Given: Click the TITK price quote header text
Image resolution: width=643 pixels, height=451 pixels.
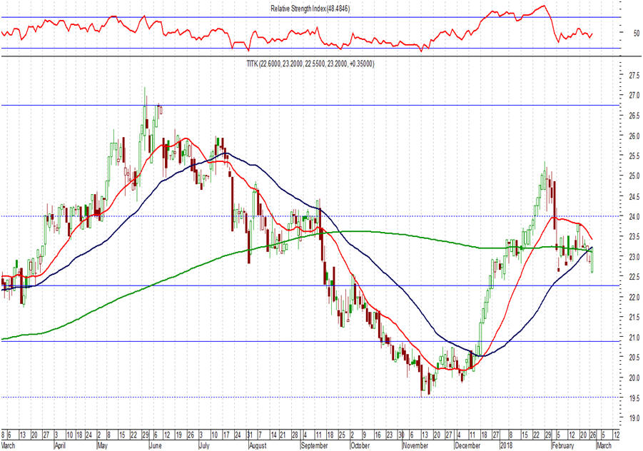Looking at the screenshot, I should (x=310, y=64).
